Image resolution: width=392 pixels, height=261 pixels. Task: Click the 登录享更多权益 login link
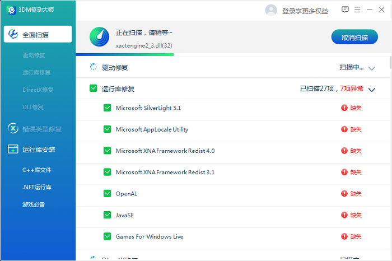click(x=305, y=11)
